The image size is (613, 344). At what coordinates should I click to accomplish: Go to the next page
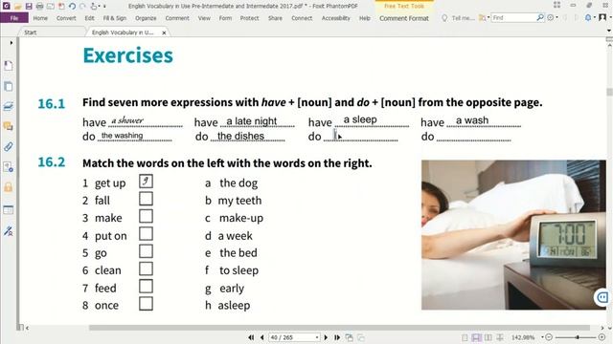coord(326,337)
